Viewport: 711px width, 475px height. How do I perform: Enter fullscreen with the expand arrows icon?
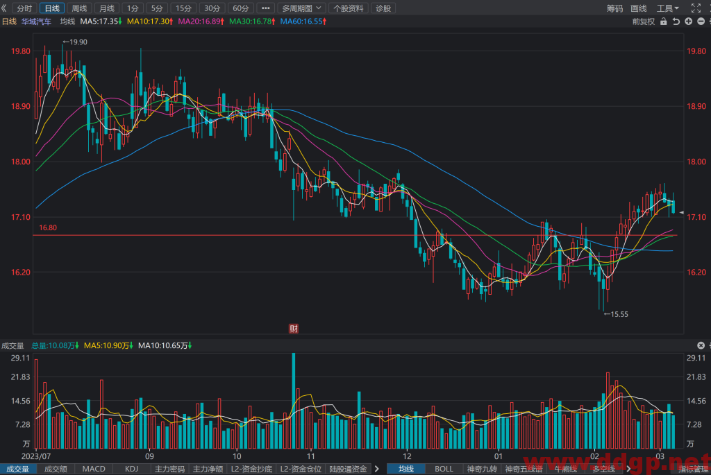tap(696, 8)
